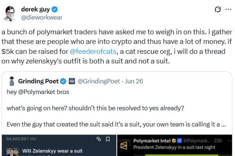Click the bookmark icon on Polymarket card

107,140
